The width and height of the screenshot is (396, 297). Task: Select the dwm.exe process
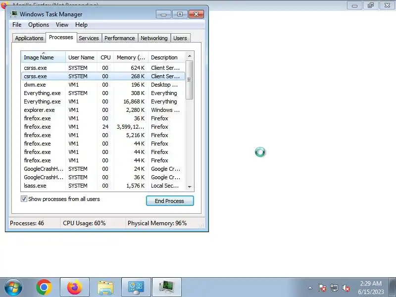103,85
